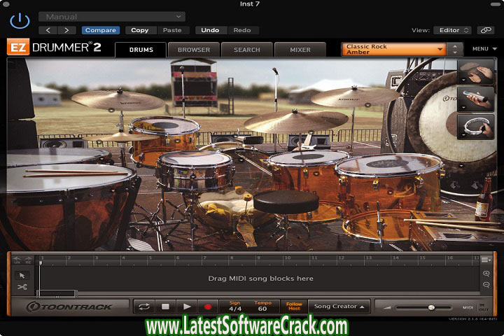
Task: Click the Copy button
Action: (140, 30)
